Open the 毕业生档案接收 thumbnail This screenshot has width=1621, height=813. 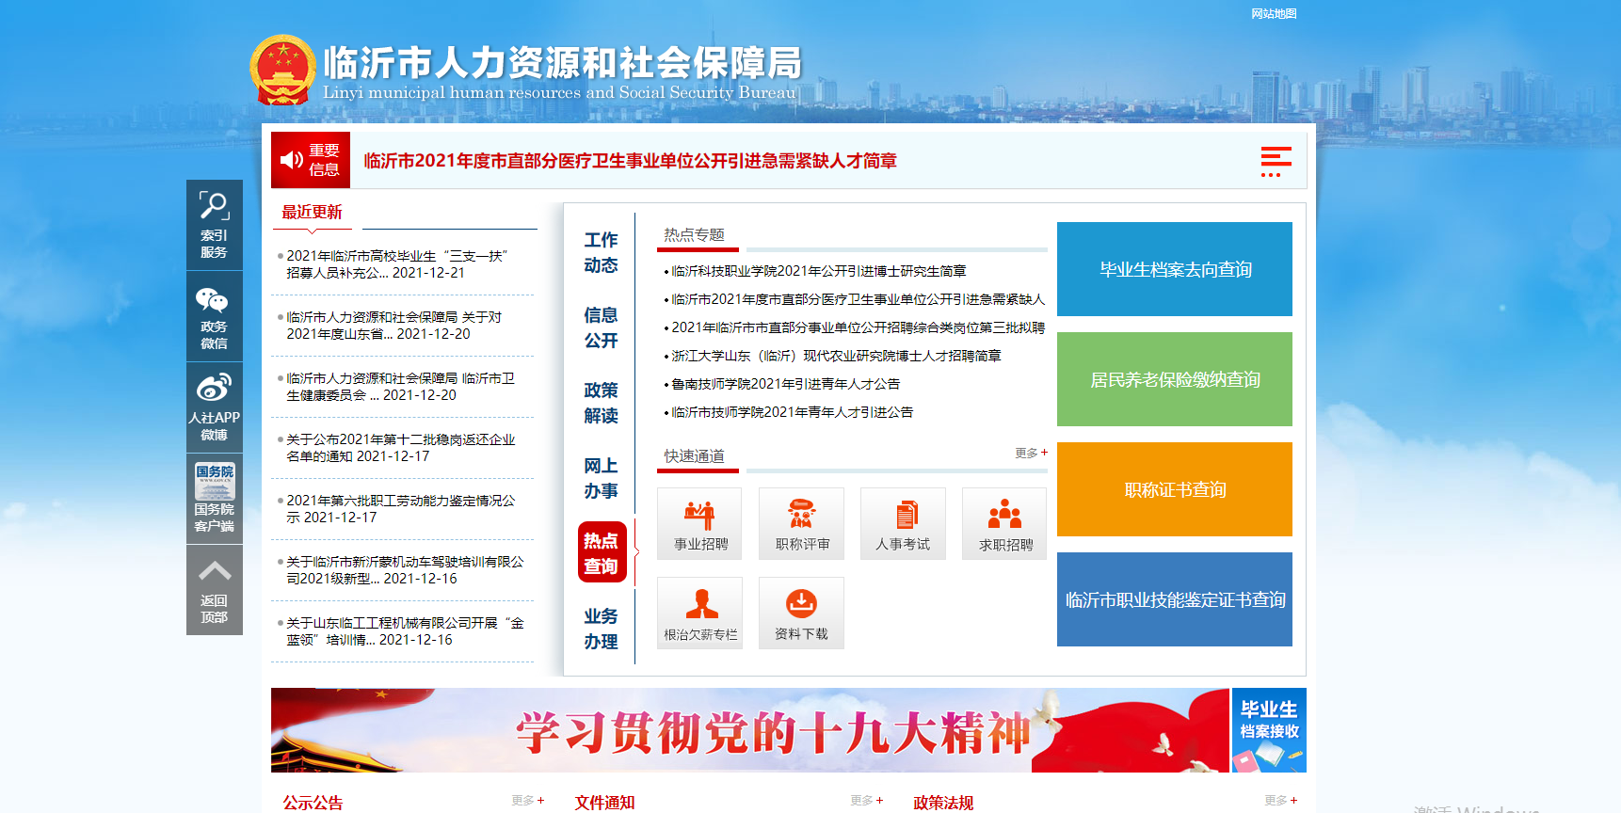[1269, 730]
